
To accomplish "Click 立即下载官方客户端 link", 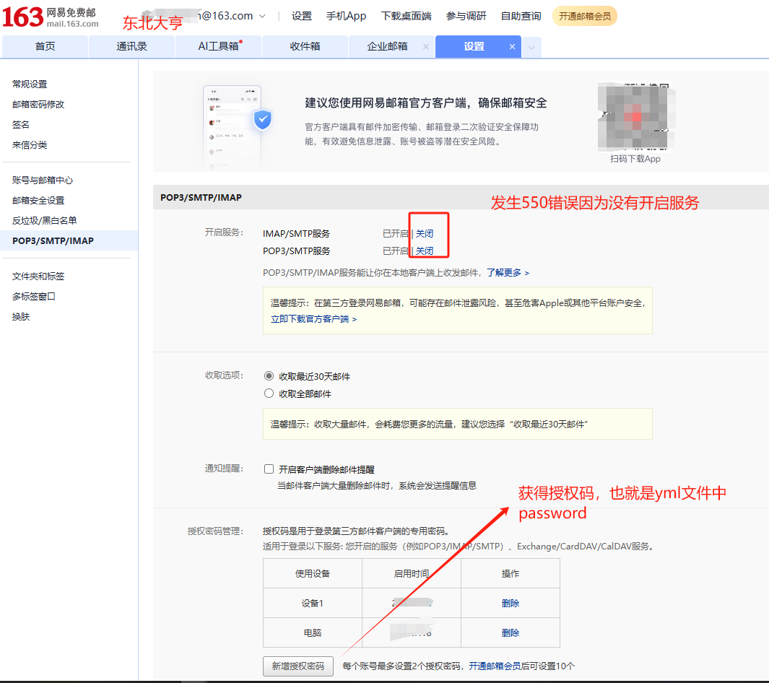I will pyautogui.click(x=314, y=319).
